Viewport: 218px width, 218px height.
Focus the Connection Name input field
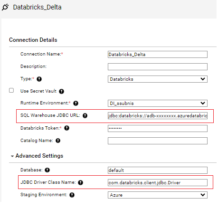click(158, 54)
